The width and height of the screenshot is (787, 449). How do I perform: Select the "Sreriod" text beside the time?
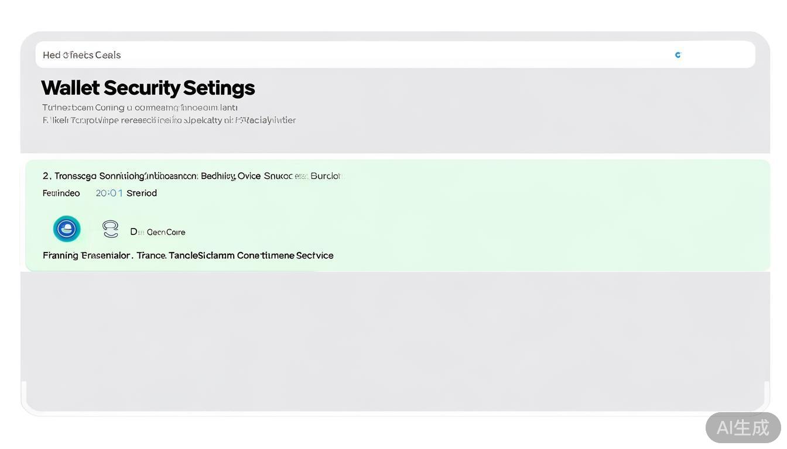coord(142,193)
